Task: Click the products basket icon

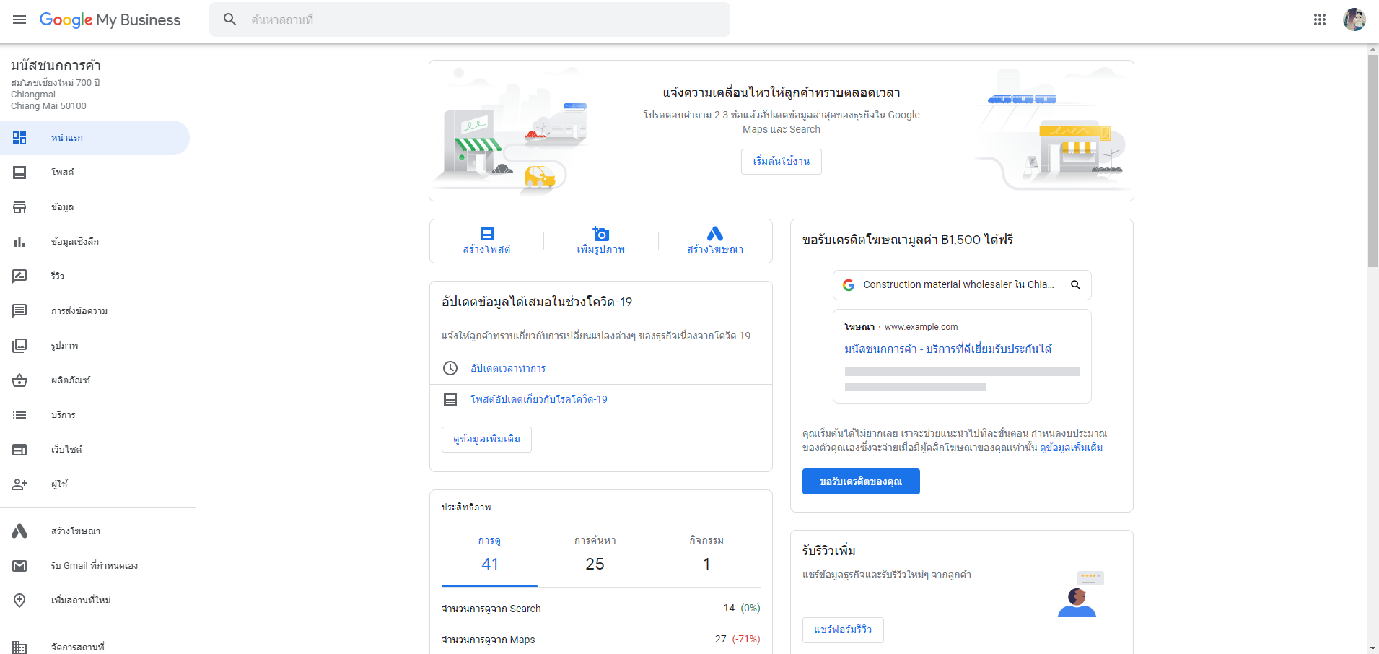Action: pyautogui.click(x=19, y=380)
